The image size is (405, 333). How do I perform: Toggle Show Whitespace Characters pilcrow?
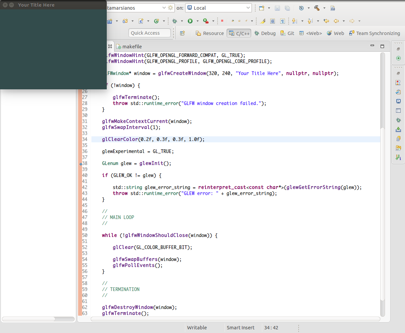(283, 21)
